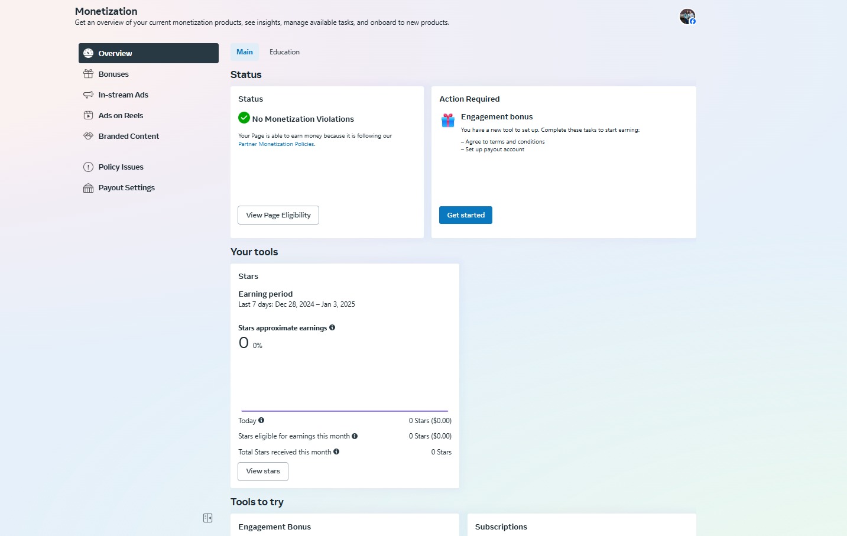Click info icon beside Stars approximate earnings

pyautogui.click(x=332, y=327)
